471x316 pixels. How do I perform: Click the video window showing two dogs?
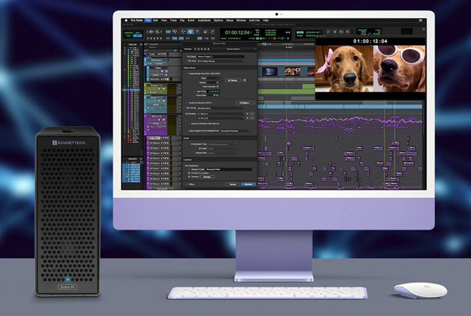click(x=370, y=69)
